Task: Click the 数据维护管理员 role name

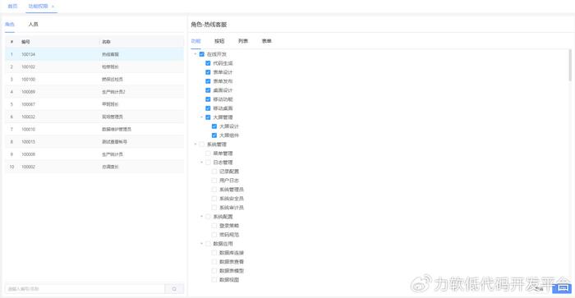Action: pyautogui.click(x=117, y=129)
